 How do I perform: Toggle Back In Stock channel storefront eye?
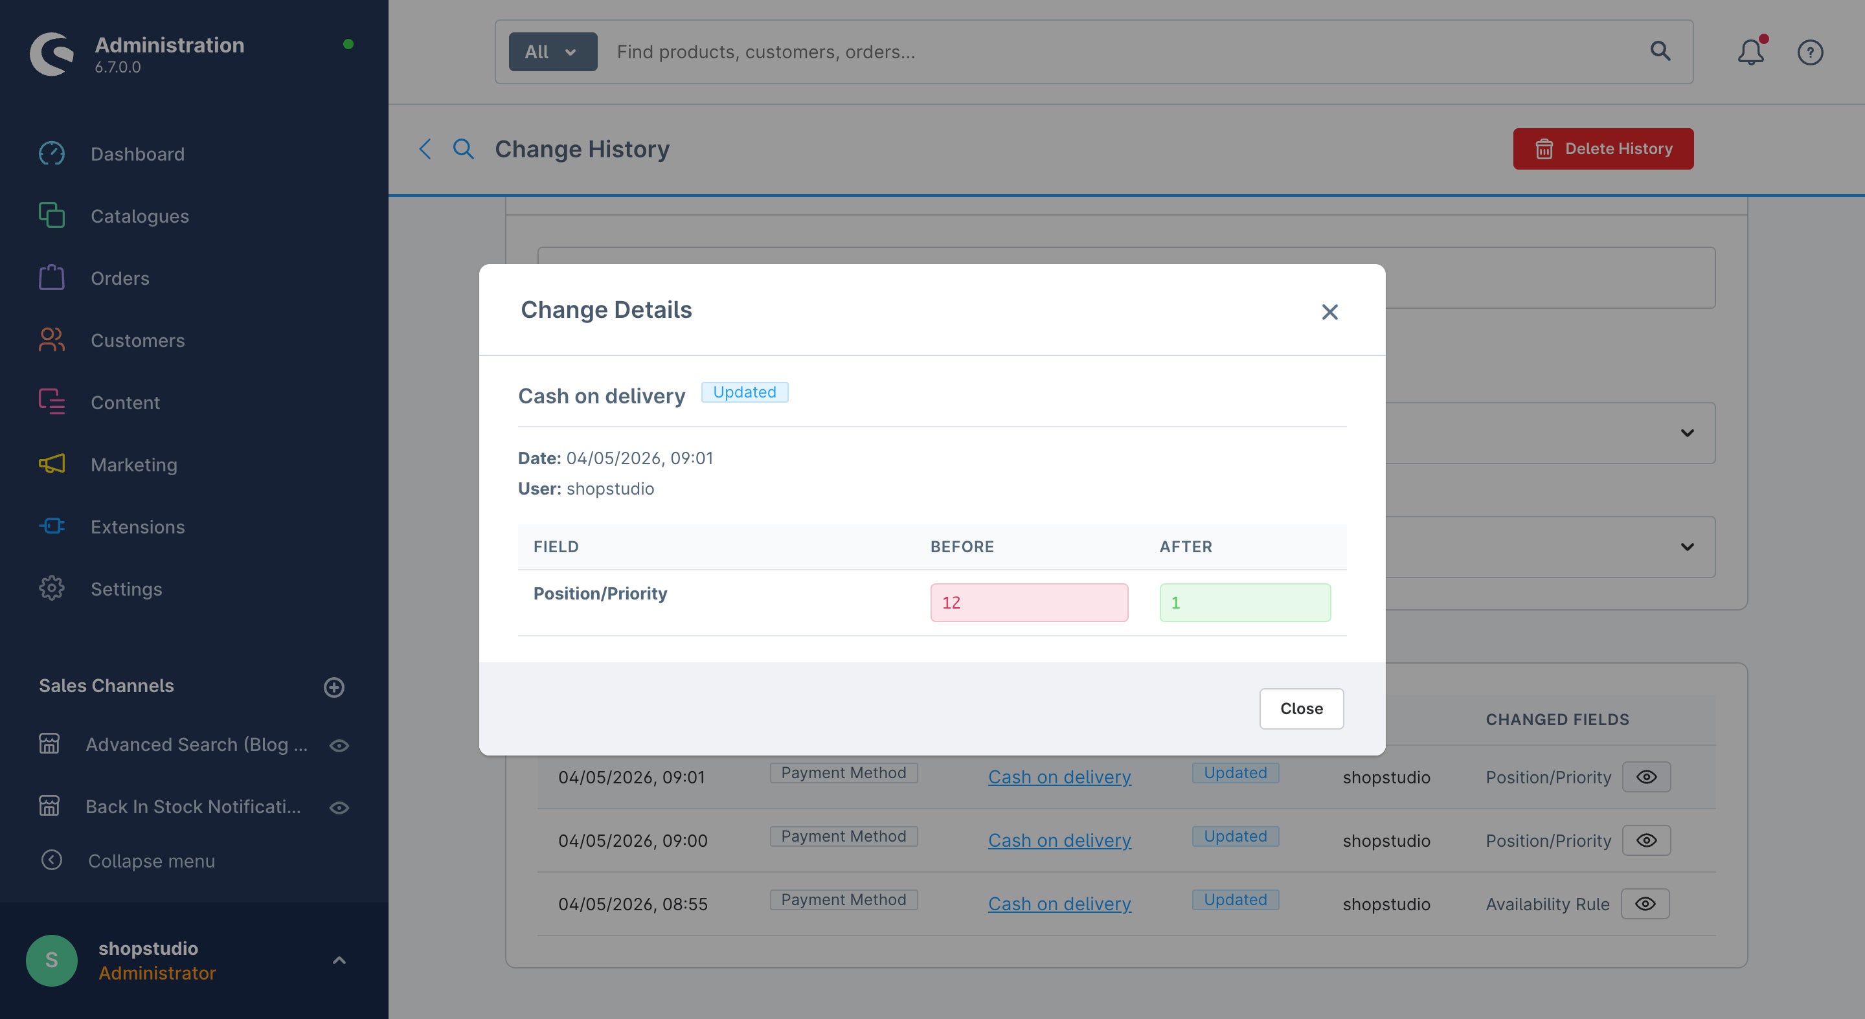point(339,808)
